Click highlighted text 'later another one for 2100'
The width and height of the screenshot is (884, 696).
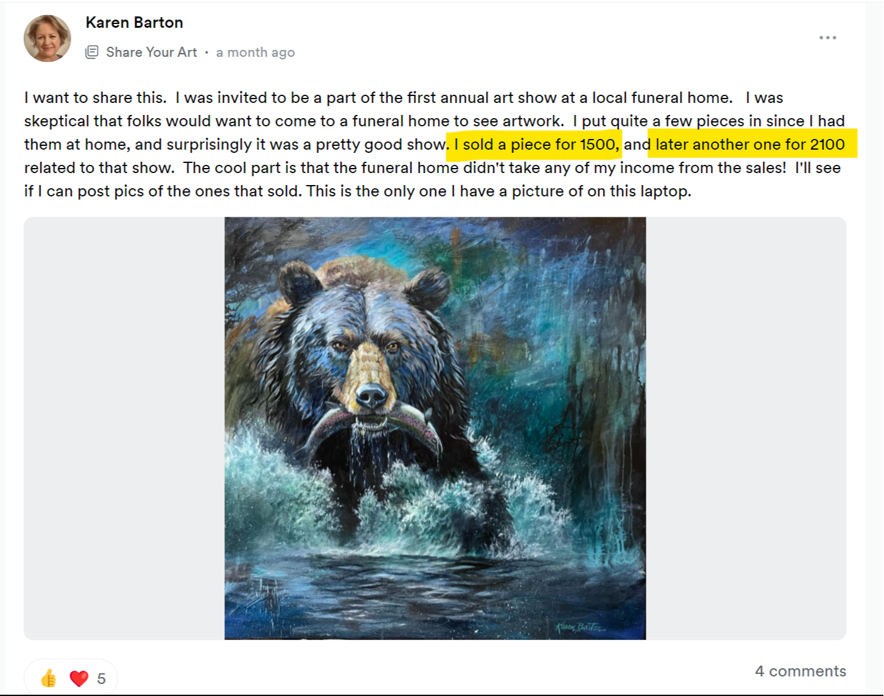[751, 144]
